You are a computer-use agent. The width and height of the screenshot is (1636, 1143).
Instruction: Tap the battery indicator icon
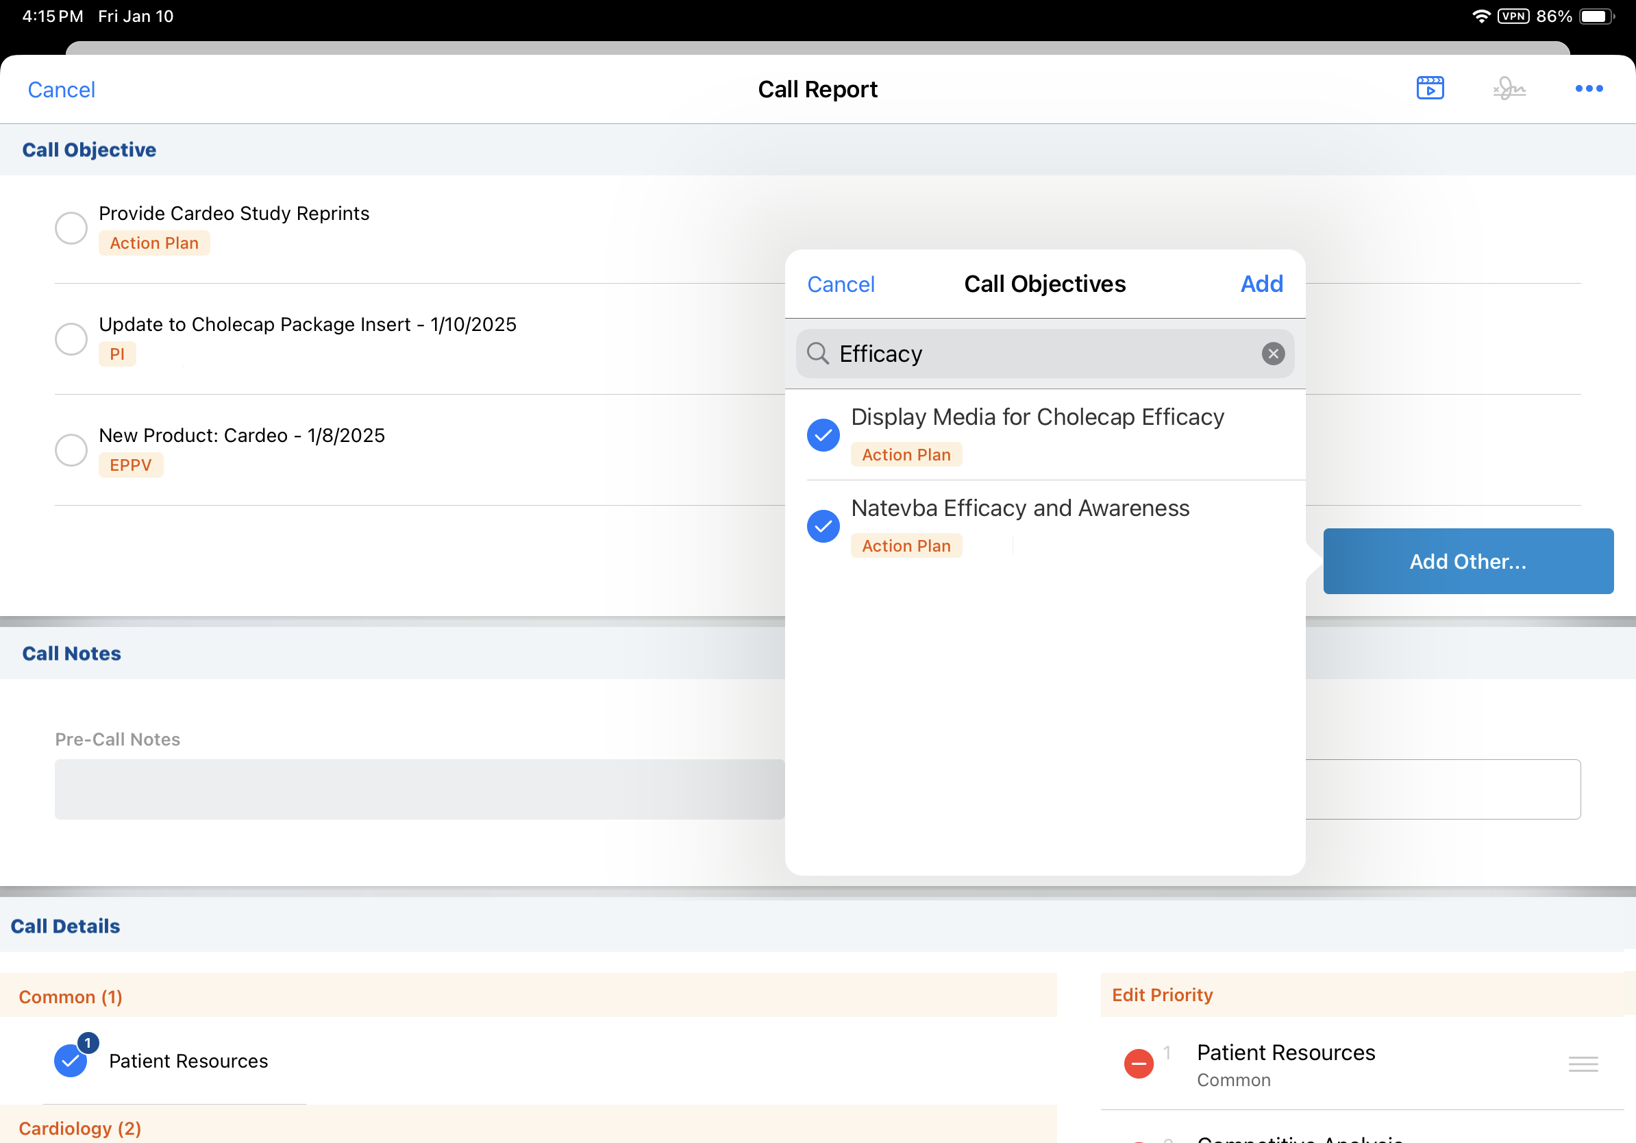click(1596, 16)
